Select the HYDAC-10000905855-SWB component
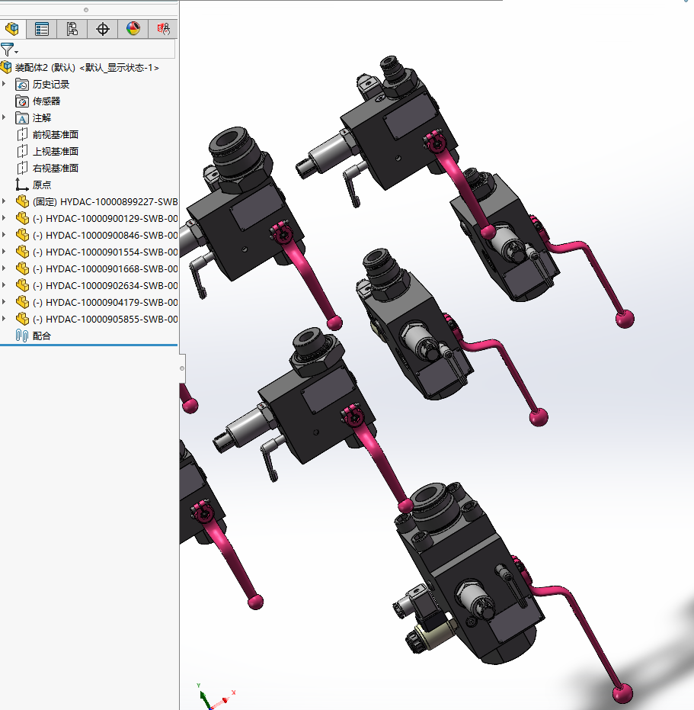The width and height of the screenshot is (694, 710). pos(105,319)
